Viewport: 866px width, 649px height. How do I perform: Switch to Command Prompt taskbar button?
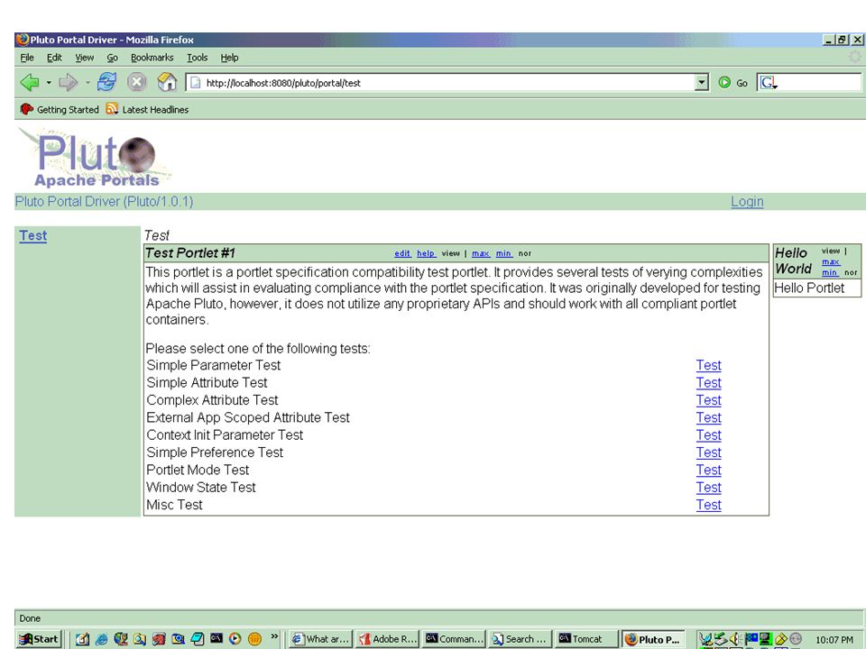click(454, 639)
